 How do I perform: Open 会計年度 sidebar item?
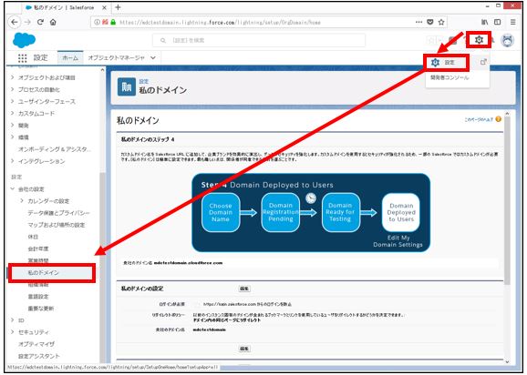pyautogui.click(x=38, y=248)
